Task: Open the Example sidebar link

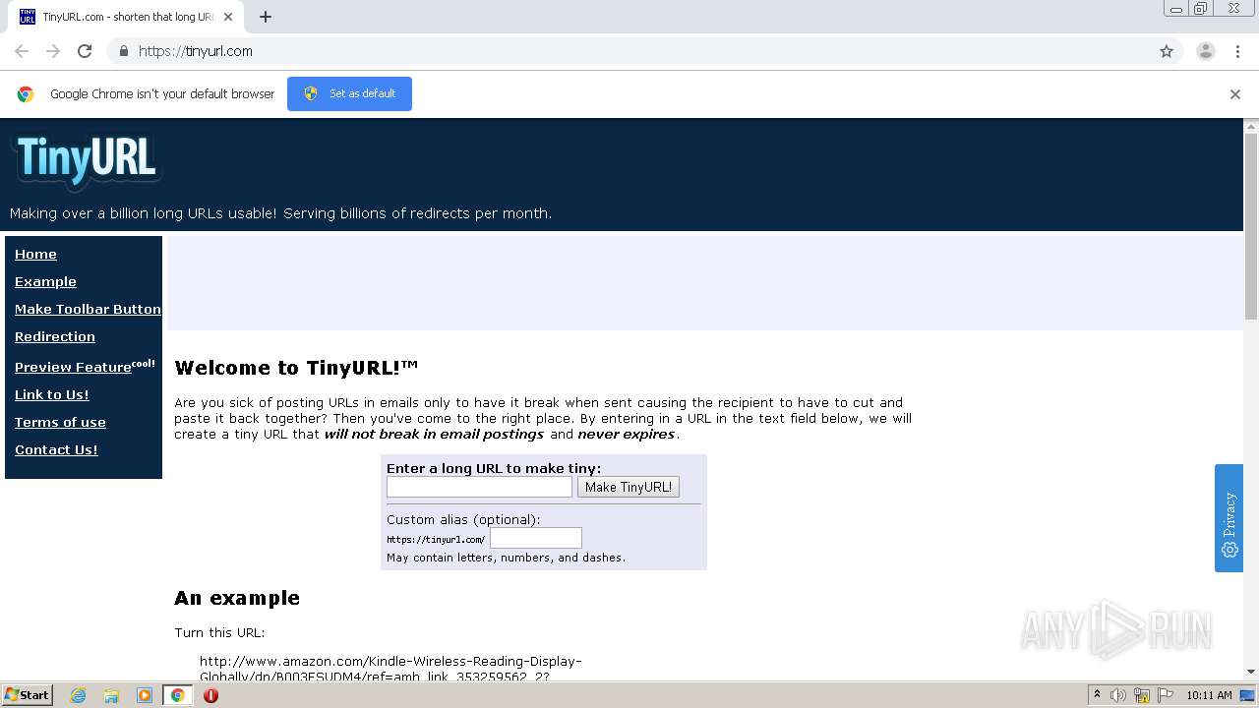Action: tap(45, 281)
